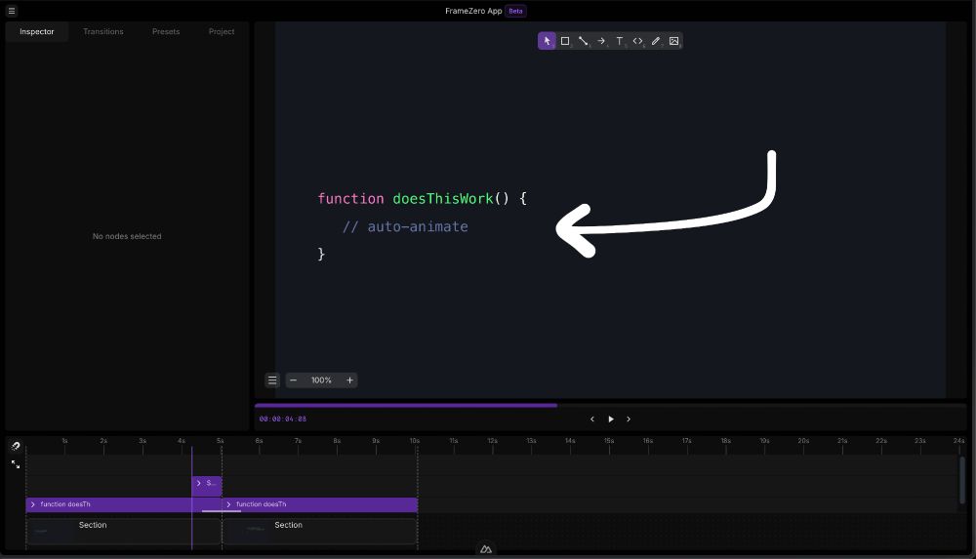Click the timeline vertical scrollbar
This screenshot has width=976, height=559.
[962, 481]
